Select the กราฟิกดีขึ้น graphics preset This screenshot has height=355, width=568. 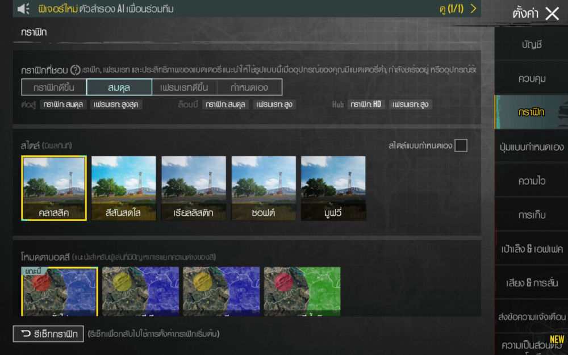(54, 87)
